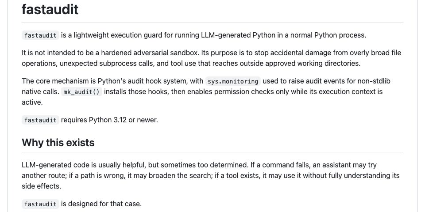Click the words "approved working directories"
This screenshot has height=212, width=425.
point(313,63)
